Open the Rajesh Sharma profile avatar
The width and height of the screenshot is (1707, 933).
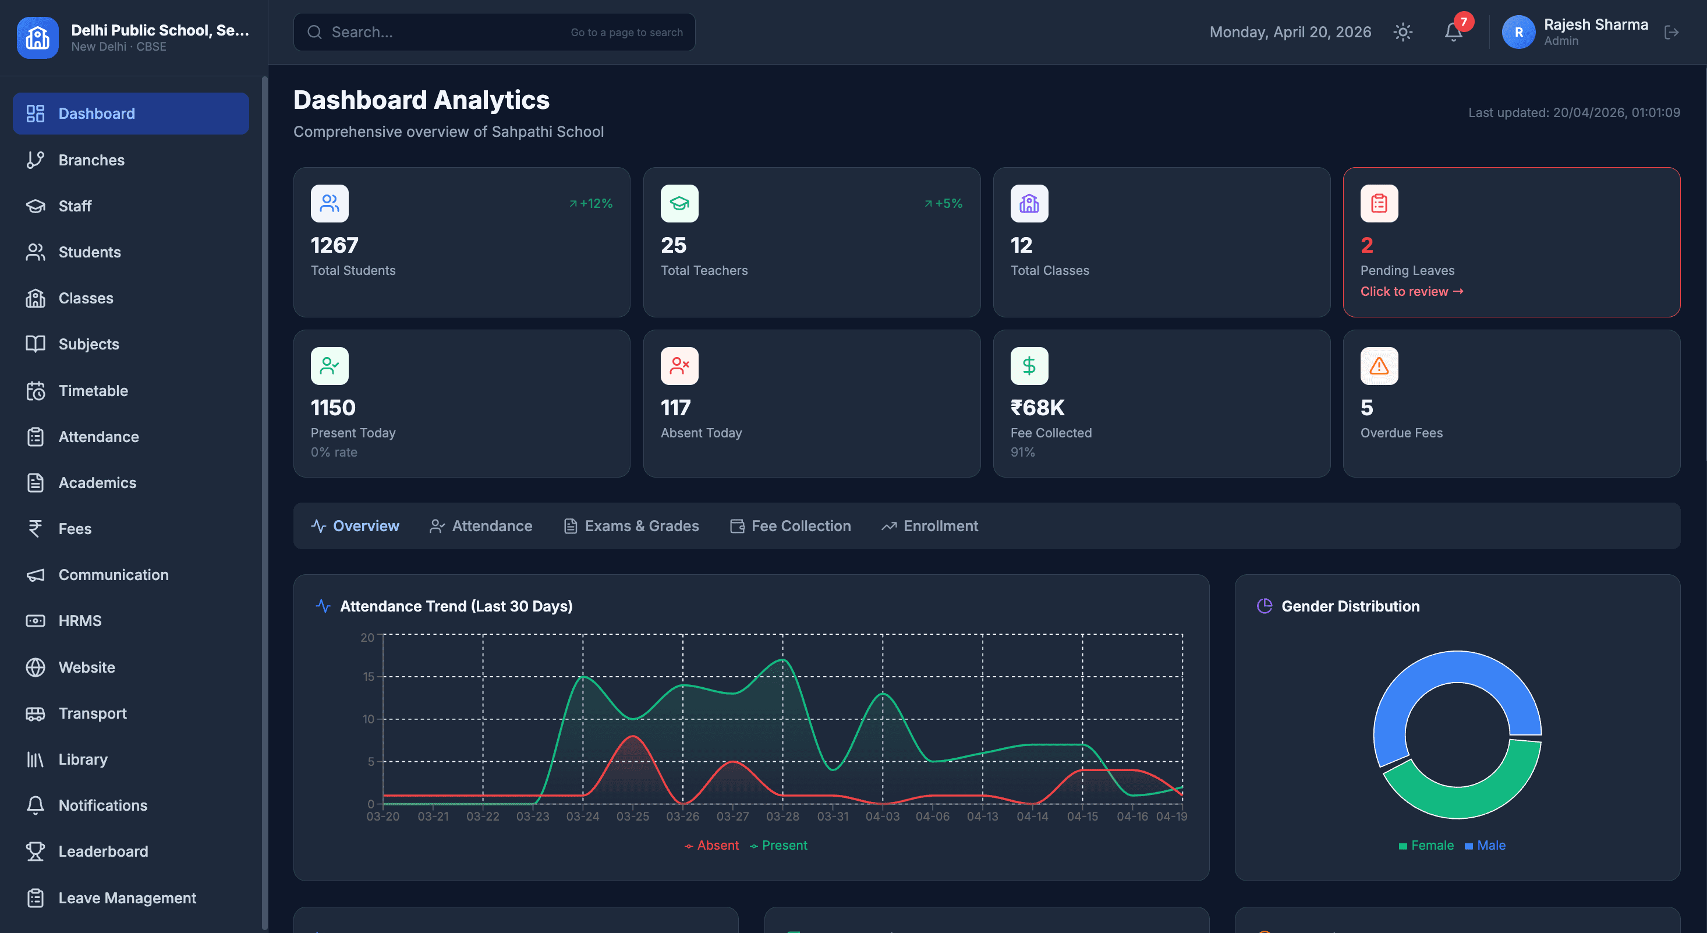tap(1518, 32)
